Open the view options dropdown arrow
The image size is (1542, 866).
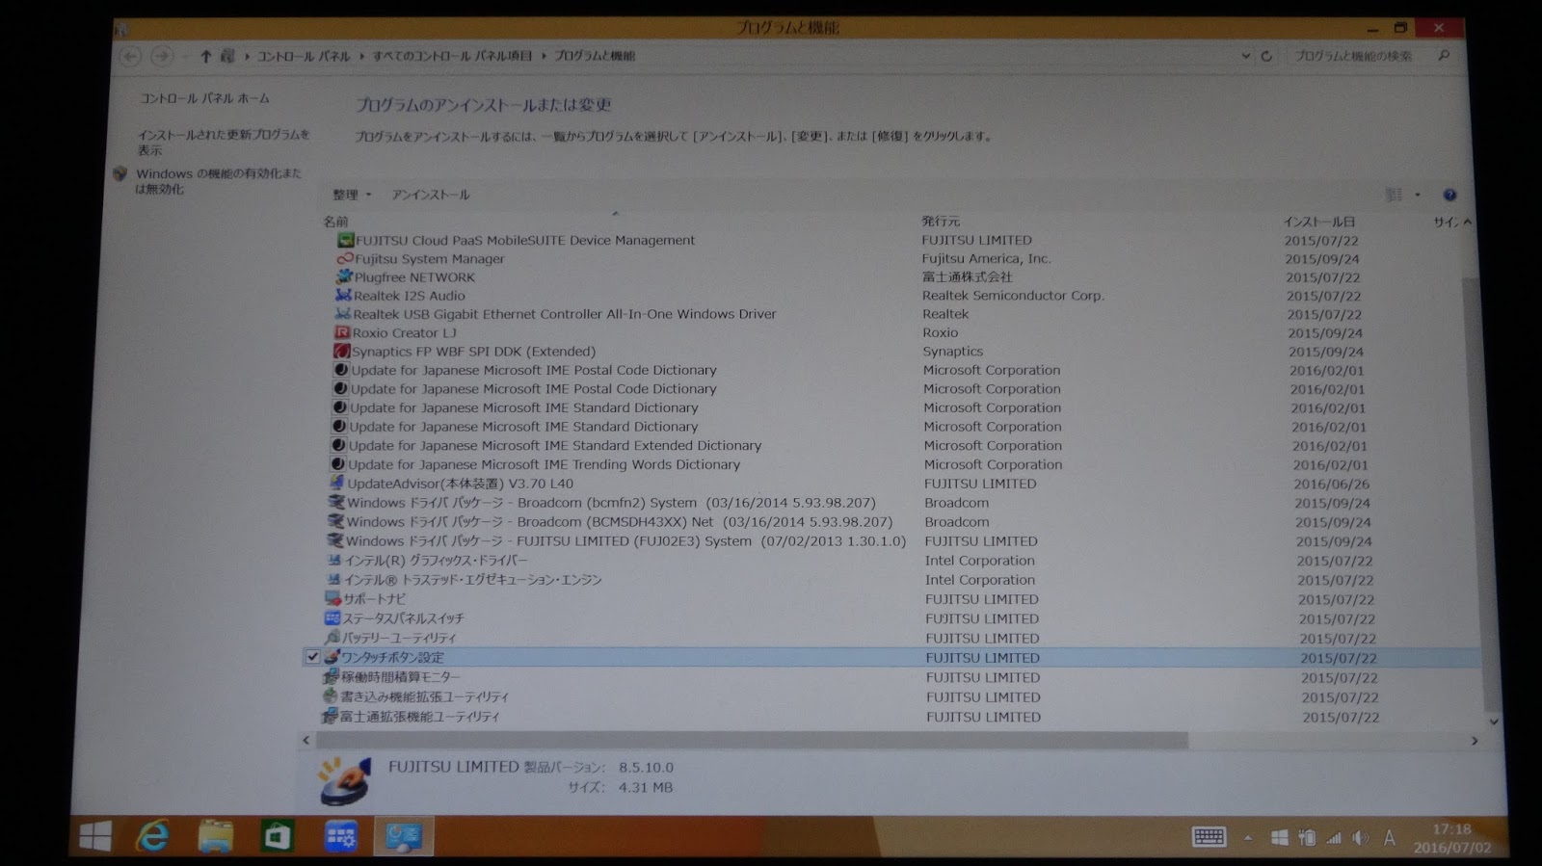[1417, 195]
